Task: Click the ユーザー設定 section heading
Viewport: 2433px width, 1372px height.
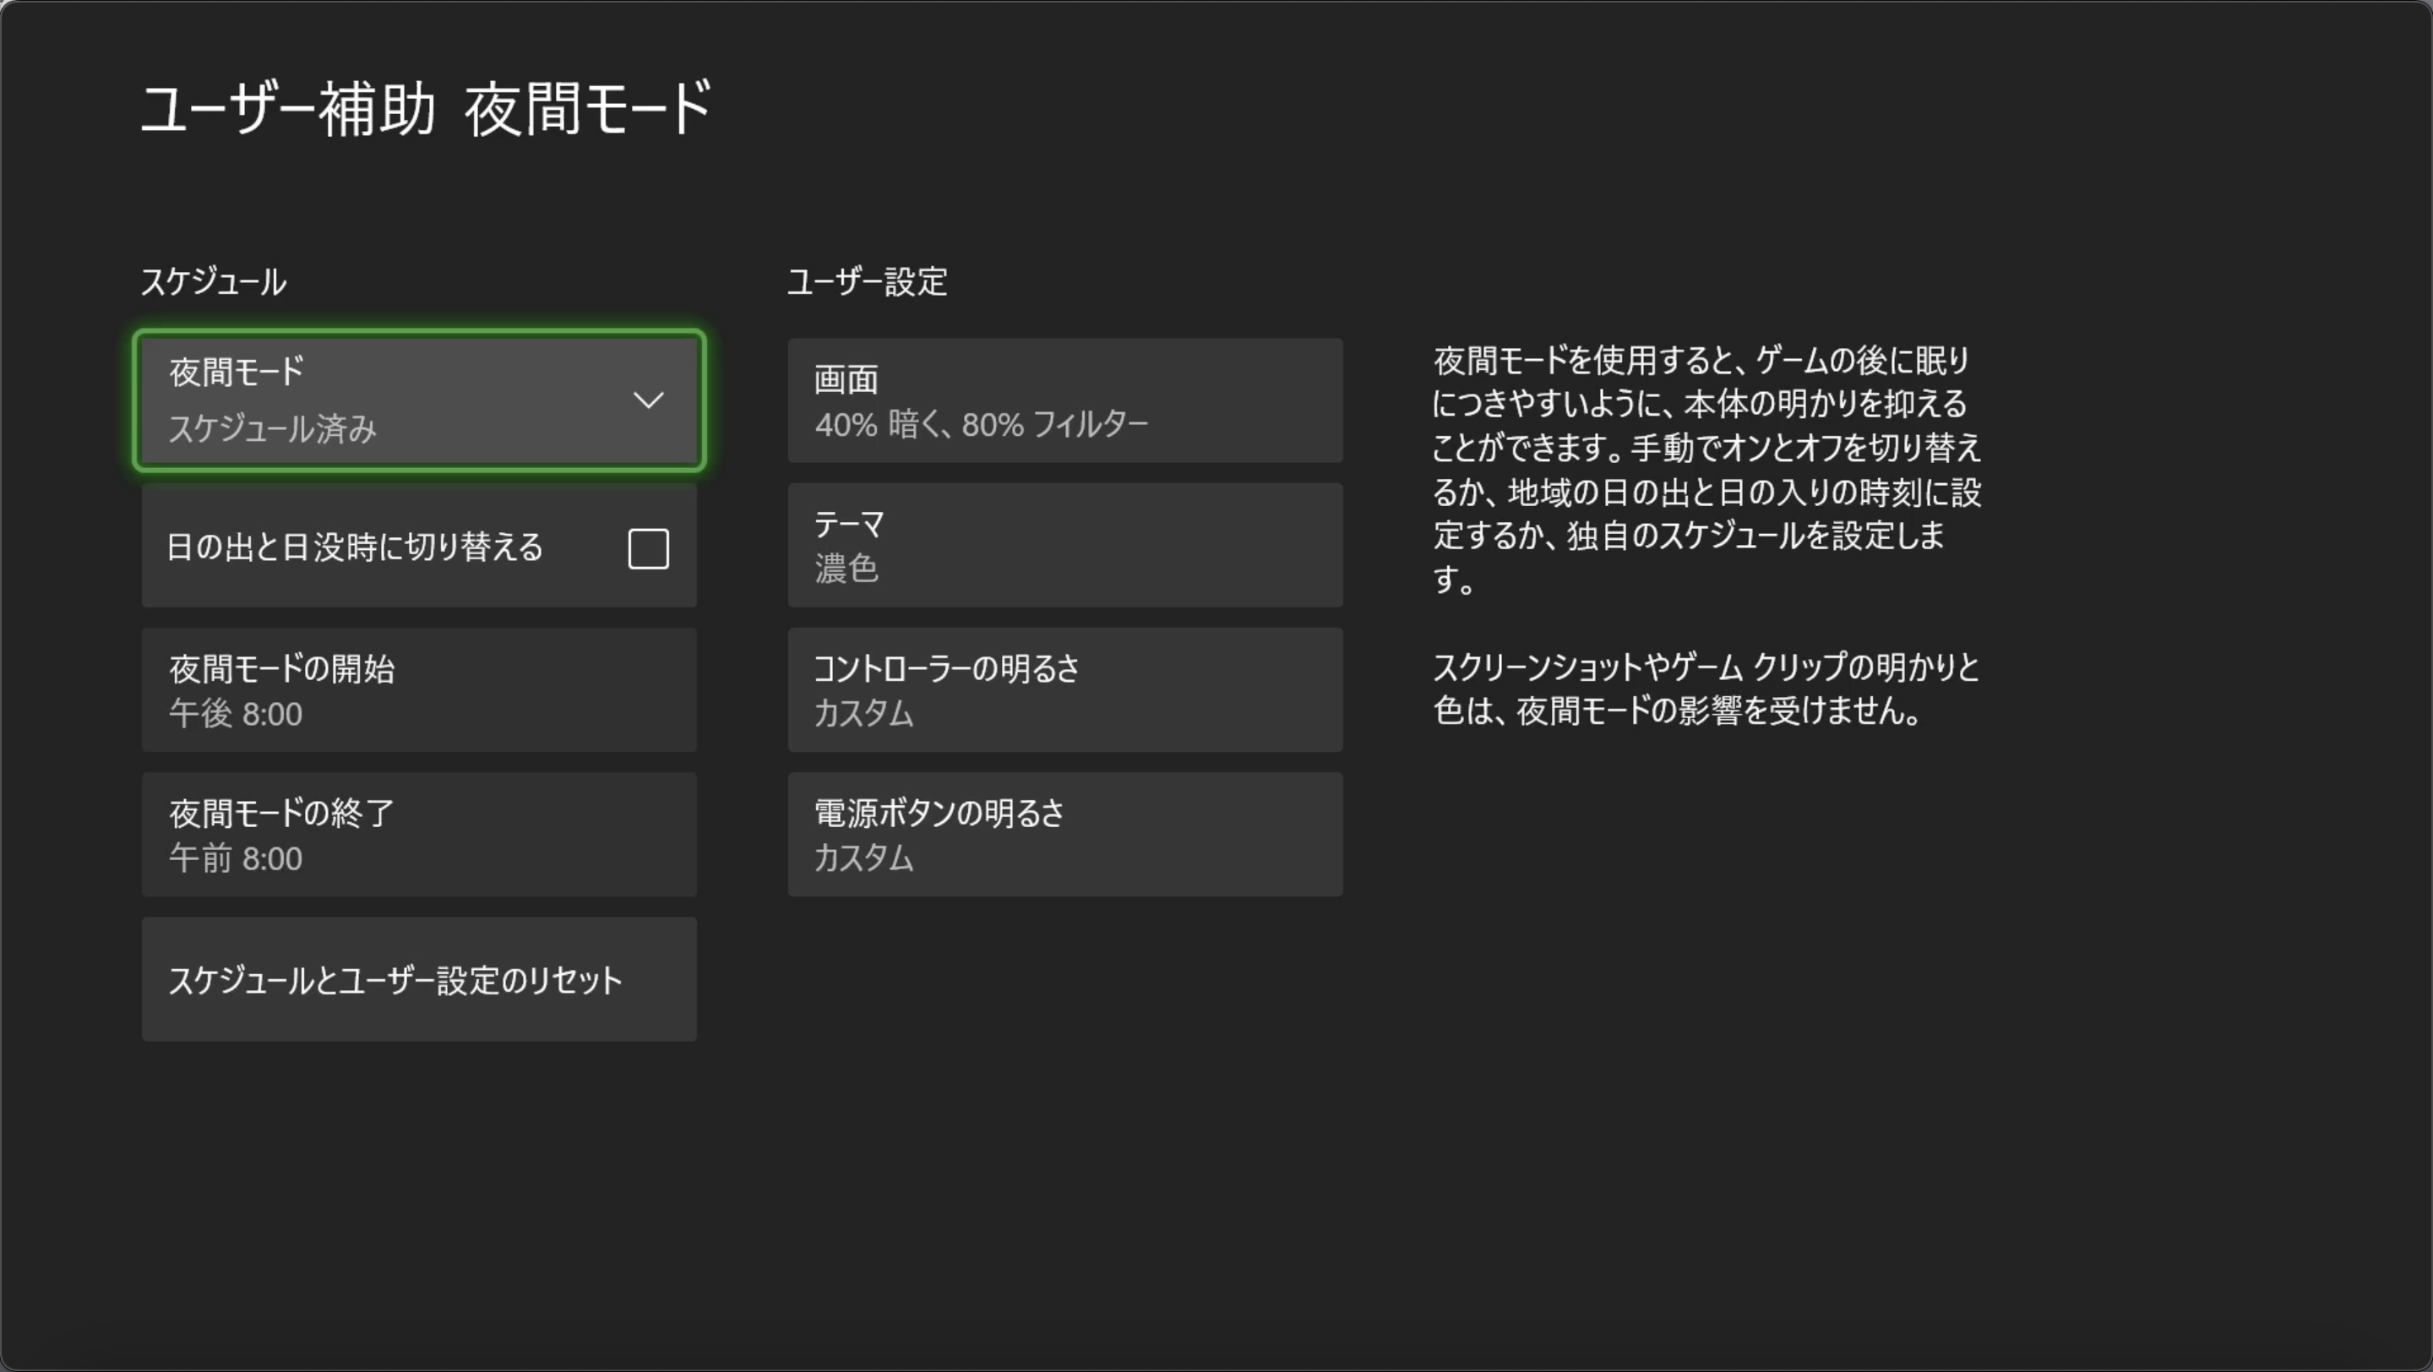Action: pyautogui.click(x=867, y=281)
